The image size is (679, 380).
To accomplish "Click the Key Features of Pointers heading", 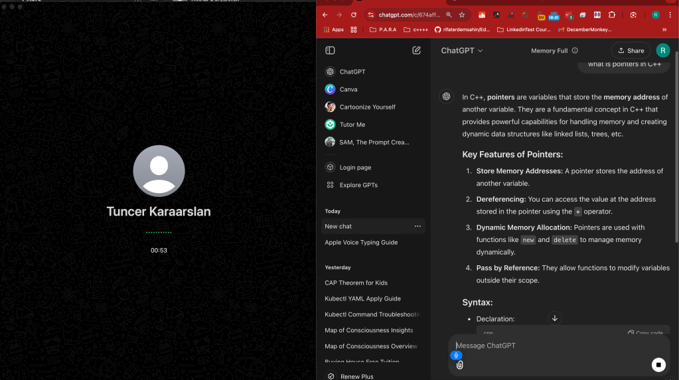I will pyautogui.click(x=512, y=155).
